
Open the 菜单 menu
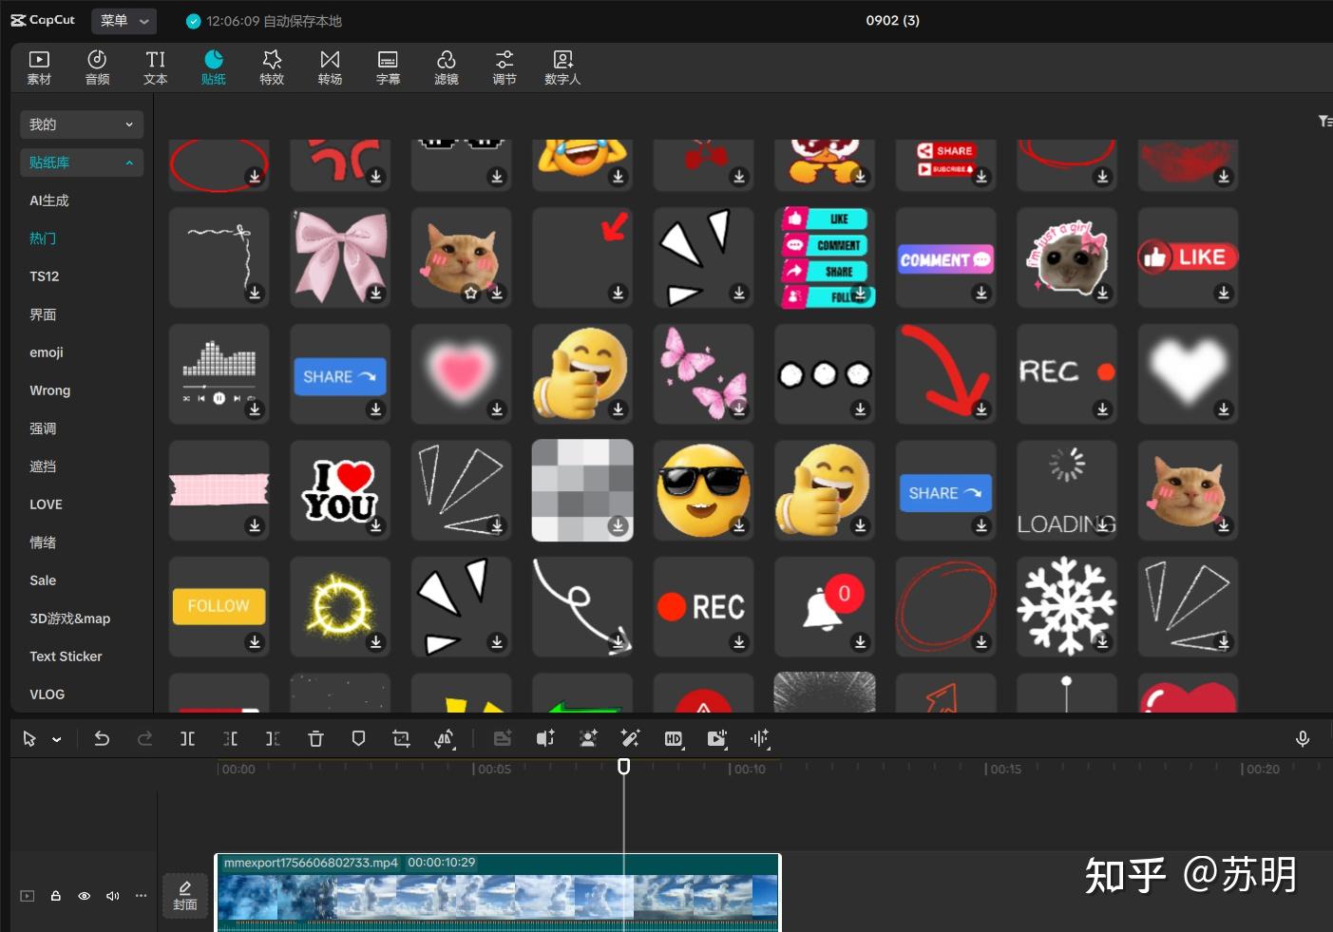(124, 20)
